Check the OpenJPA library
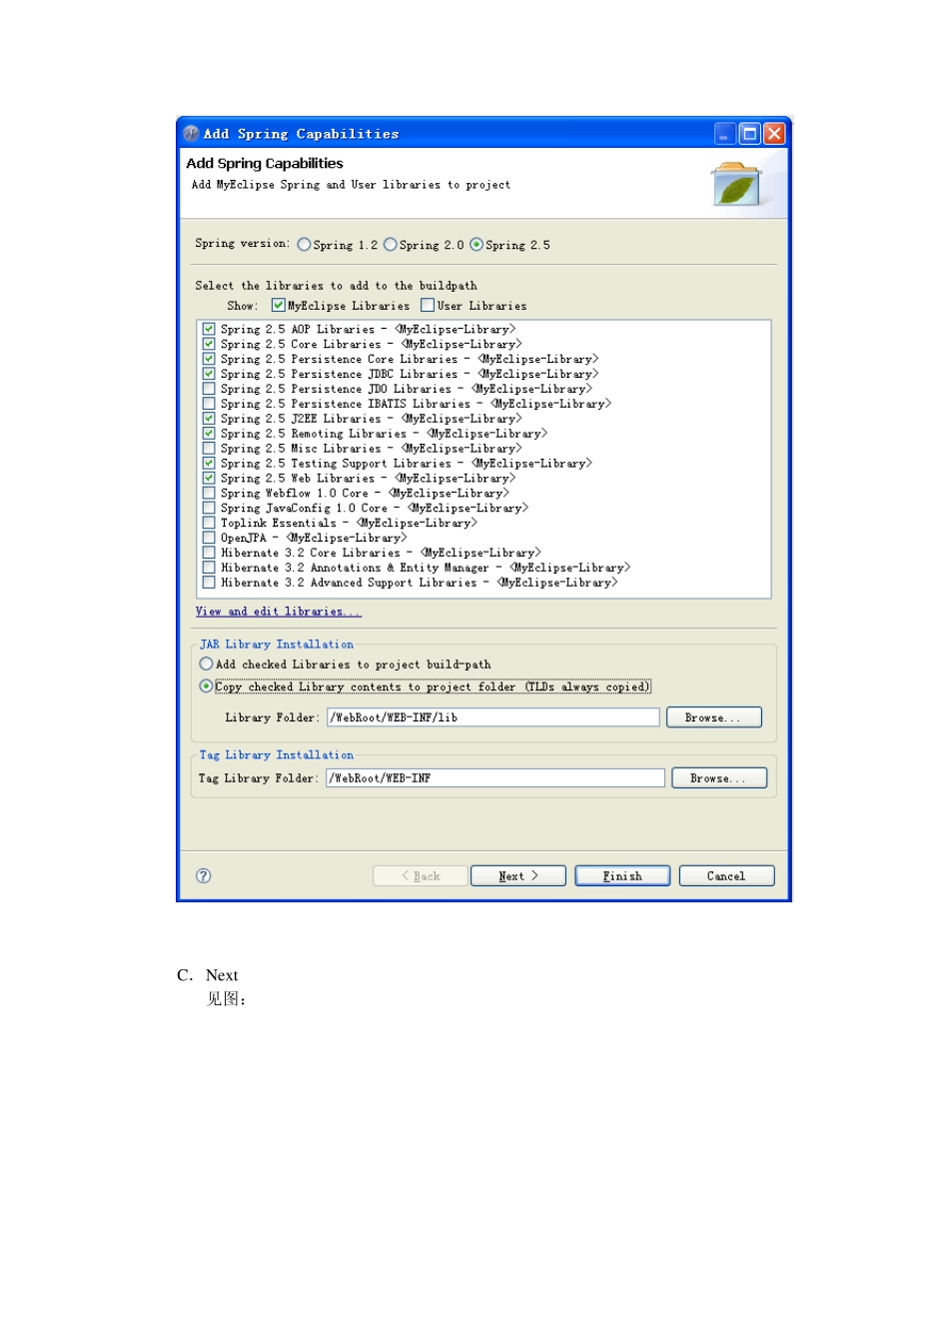Image resolution: width=949 pixels, height=1343 pixels. click(x=209, y=538)
